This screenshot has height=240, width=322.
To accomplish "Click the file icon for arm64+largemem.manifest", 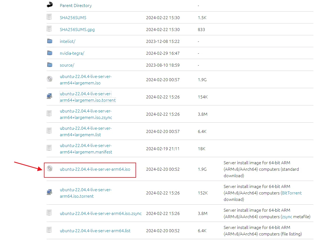I will 49,148.
